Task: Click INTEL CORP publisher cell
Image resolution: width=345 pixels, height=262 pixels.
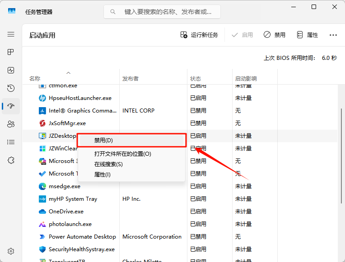Action: 138,111
